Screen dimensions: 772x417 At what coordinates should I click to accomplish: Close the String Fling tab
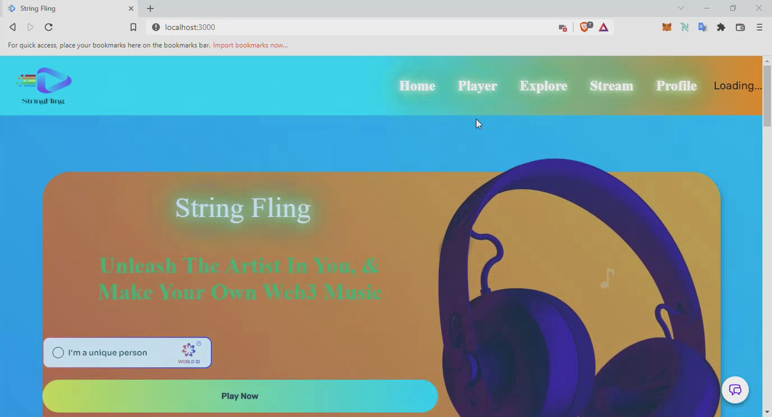click(x=131, y=8)
